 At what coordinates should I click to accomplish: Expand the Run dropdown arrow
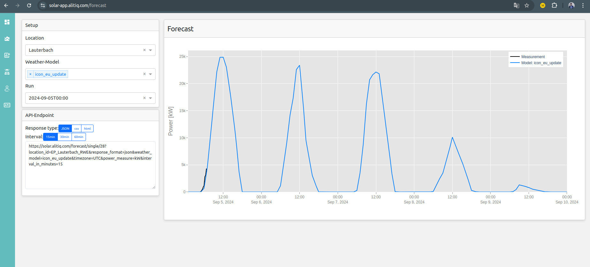150,98
